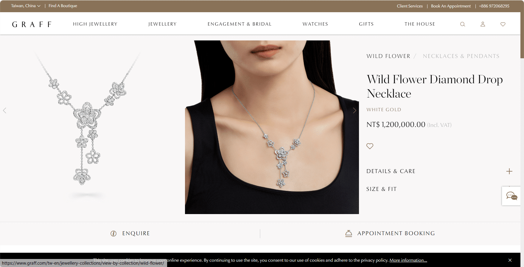Click the Find A Boutique link

[63, 6]
